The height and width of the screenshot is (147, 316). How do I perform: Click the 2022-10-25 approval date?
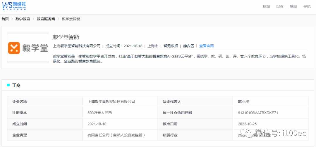[x=247, y=124]
